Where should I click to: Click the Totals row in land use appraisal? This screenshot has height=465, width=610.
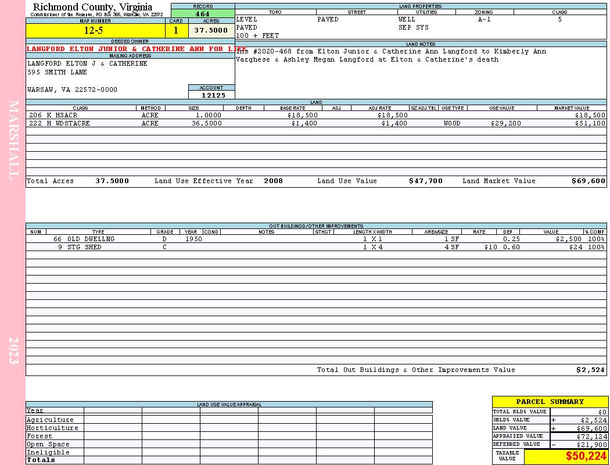[x=229, y=460]
